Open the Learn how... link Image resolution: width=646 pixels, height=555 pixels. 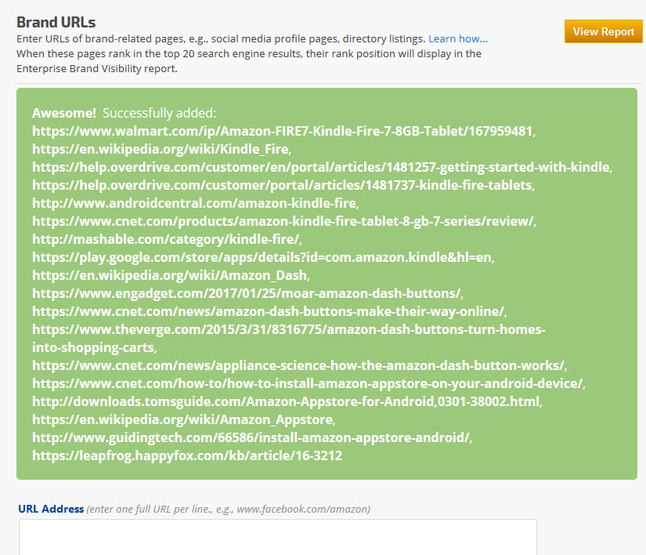coord(457,38)
